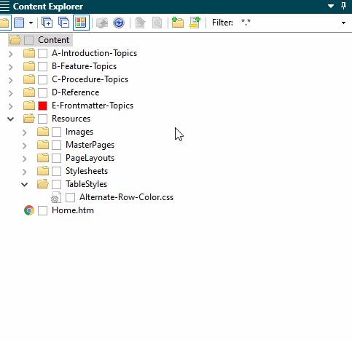The width and height of the screenshot is (352, 342).
Task: Click the table view layout icon
Action: 19,23
